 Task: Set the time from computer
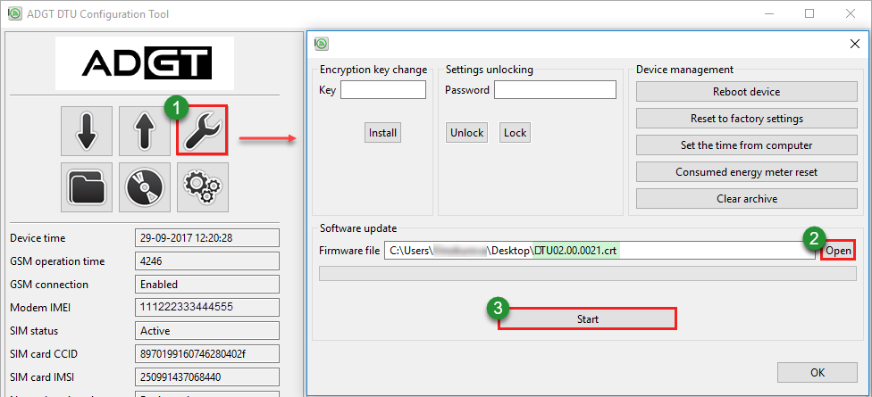746,145
